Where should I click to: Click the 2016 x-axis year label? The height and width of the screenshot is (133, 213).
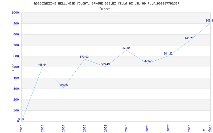click(x=42, y=128)
